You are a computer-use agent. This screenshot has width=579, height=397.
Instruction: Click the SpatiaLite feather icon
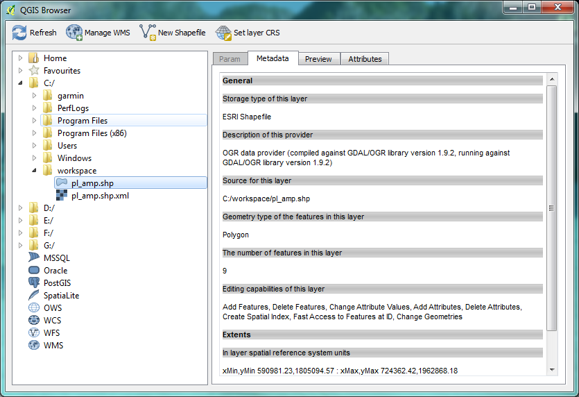(33, 295)
